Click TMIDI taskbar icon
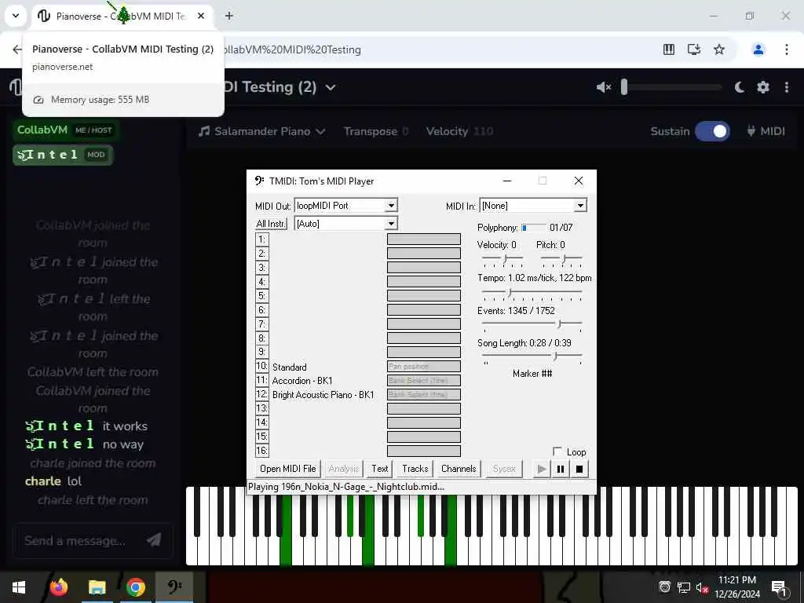804x603 pixels. 174,587
